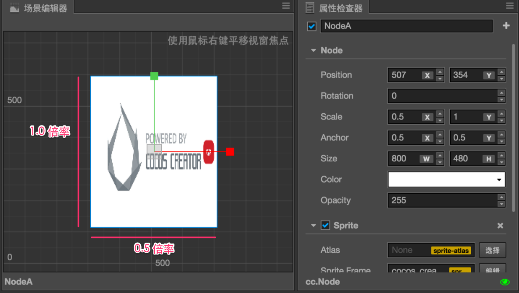Viewport: 519px width, 293px height.
Task: Click the cc.Node label in inspector footer
Action: [x=323, y=282]
